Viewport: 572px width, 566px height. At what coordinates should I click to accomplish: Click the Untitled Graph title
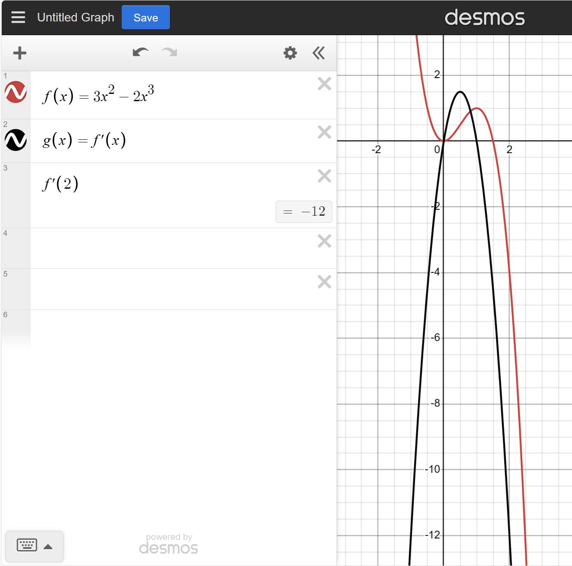click(76, 18)
